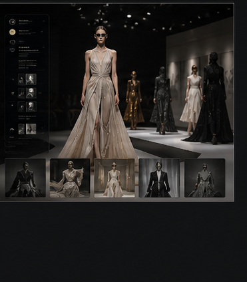
Task: Click the gold filled circle icon in sidebar
Action: tap(13, 32)
